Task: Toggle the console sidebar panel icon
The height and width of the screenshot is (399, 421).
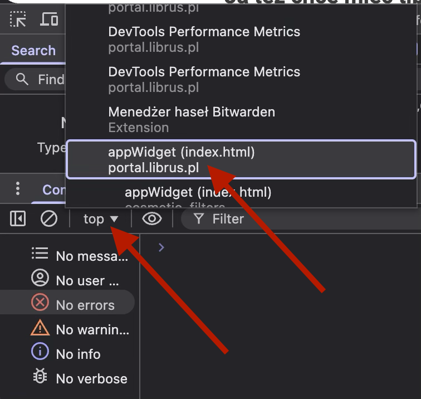Action: point(18,219)
